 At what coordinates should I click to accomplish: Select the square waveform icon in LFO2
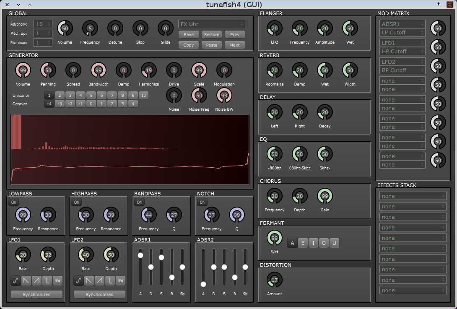(x=110, y=281)
